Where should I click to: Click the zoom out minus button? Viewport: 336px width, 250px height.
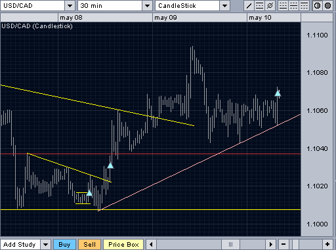tap(283, 244)
